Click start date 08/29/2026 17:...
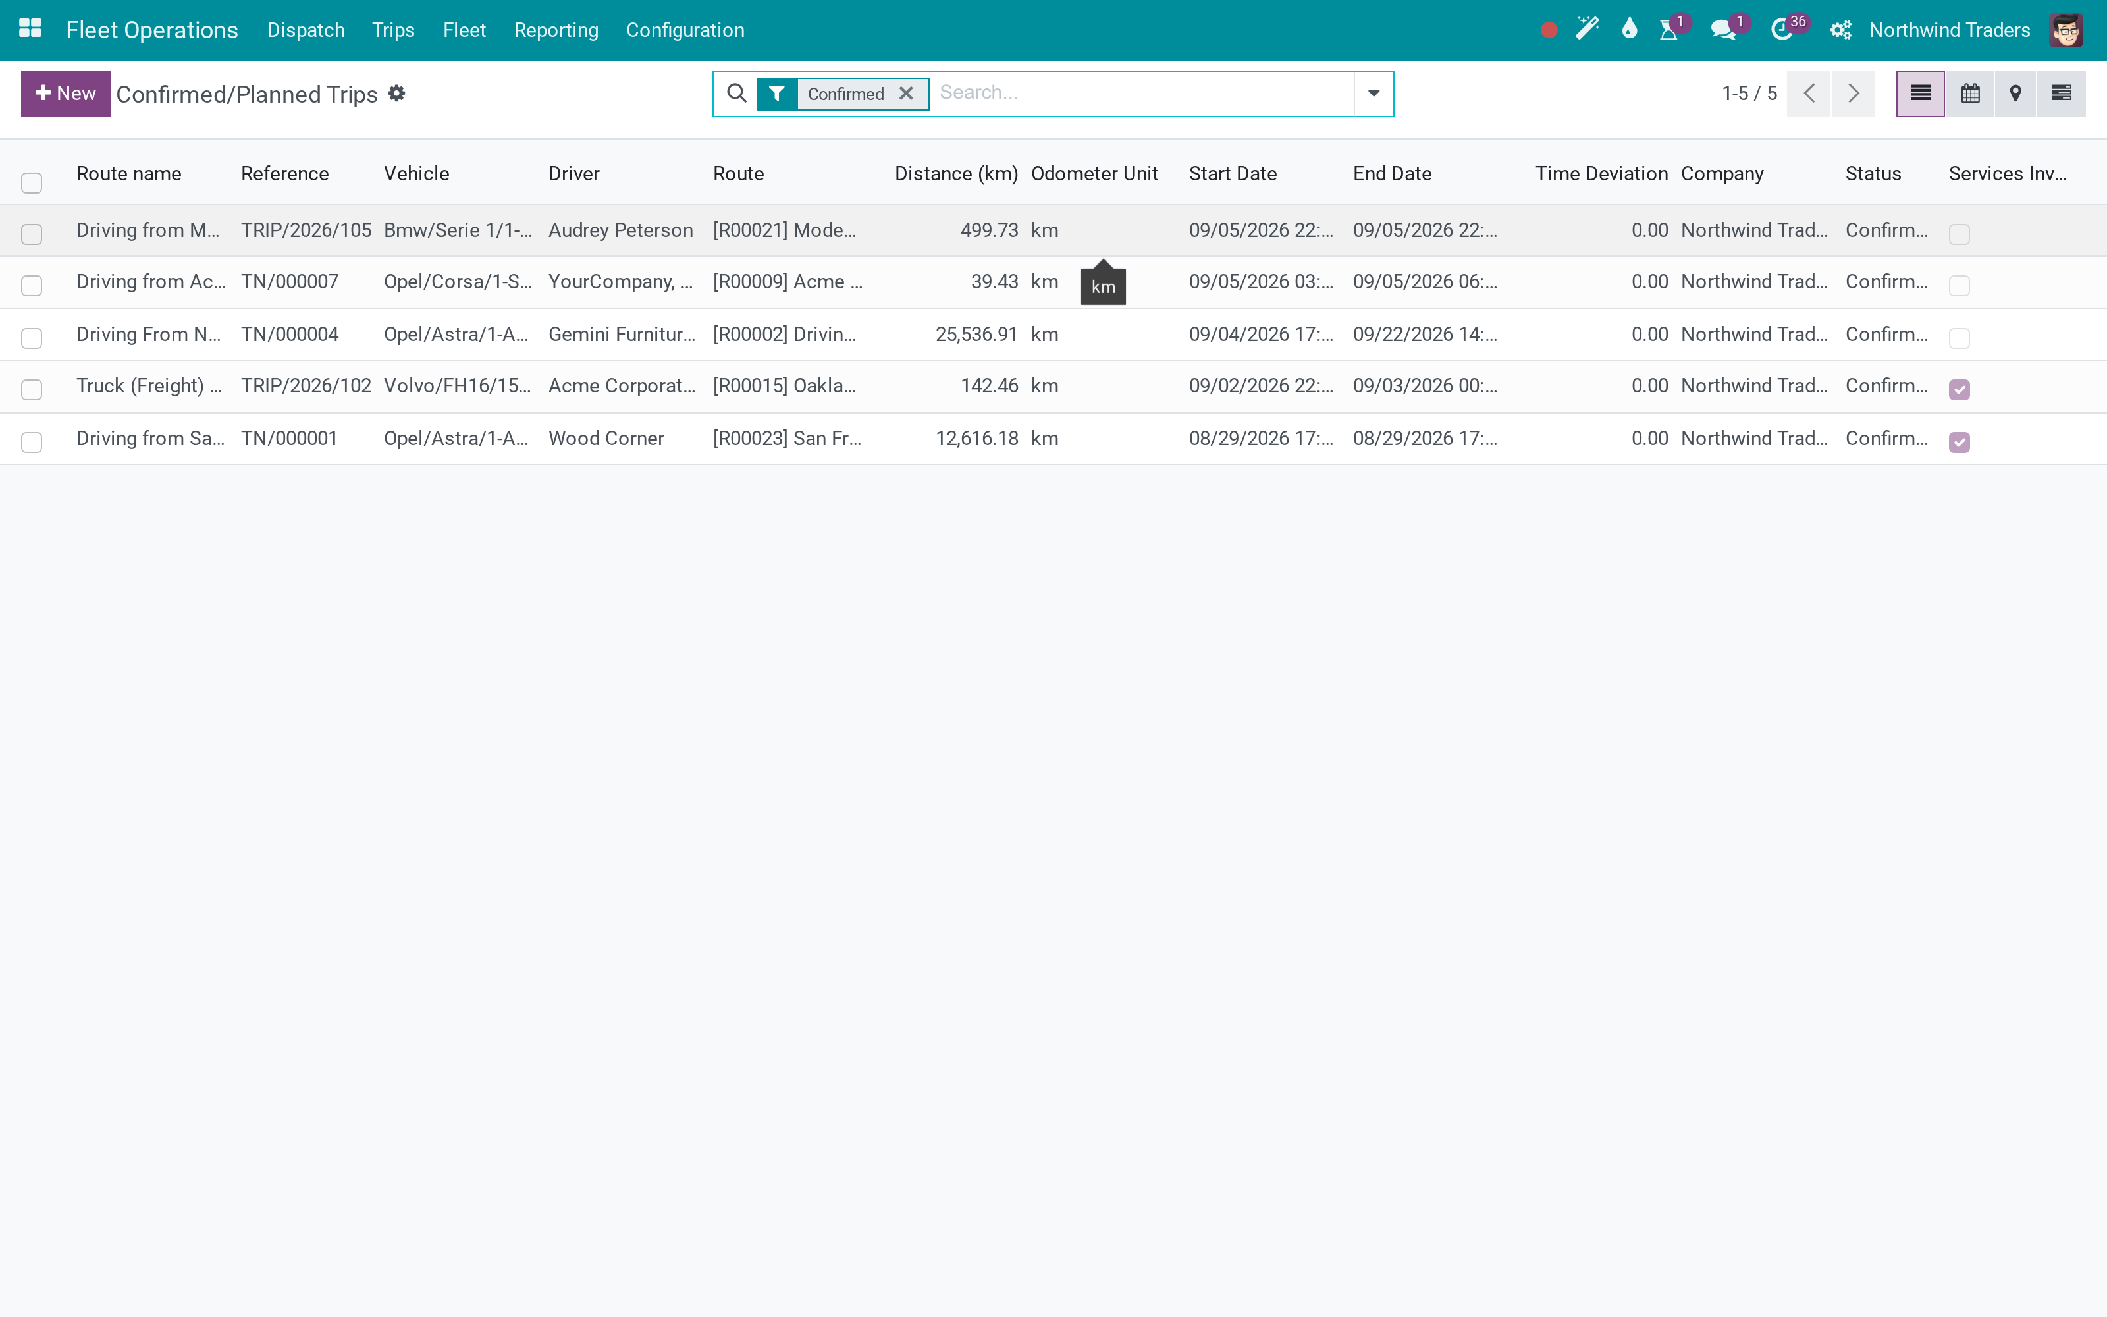Screen dimensions: 2107x1317 click(x=1261, y=438)
